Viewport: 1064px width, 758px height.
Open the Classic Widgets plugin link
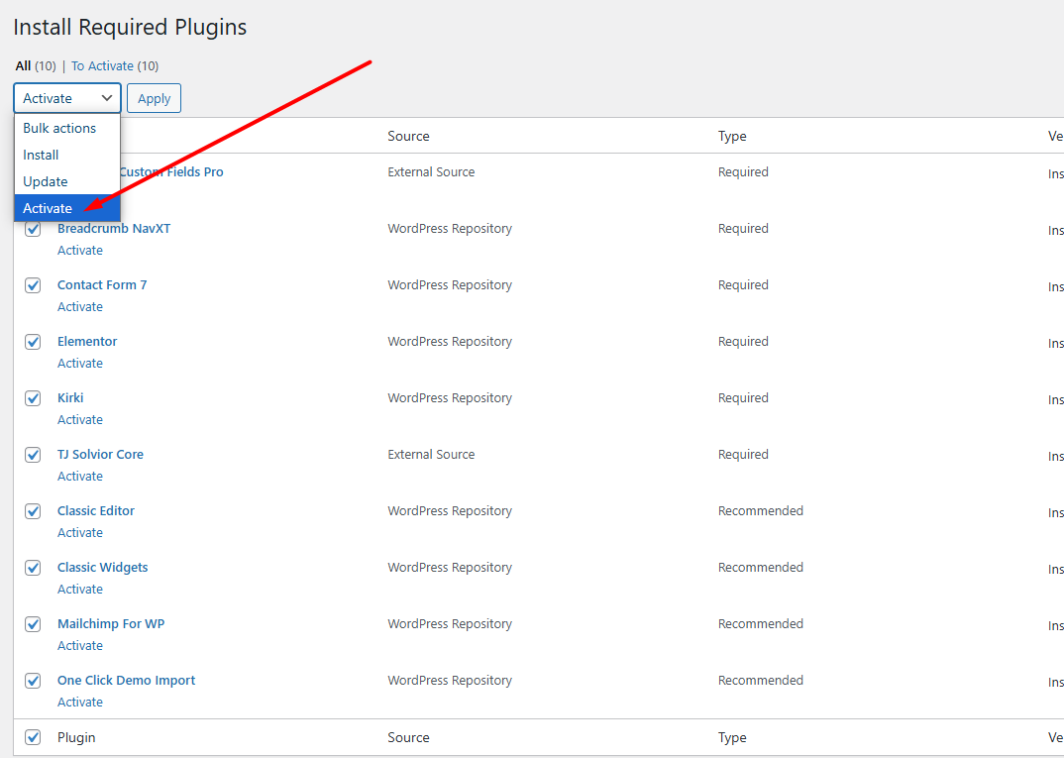[x=102, y=567]
